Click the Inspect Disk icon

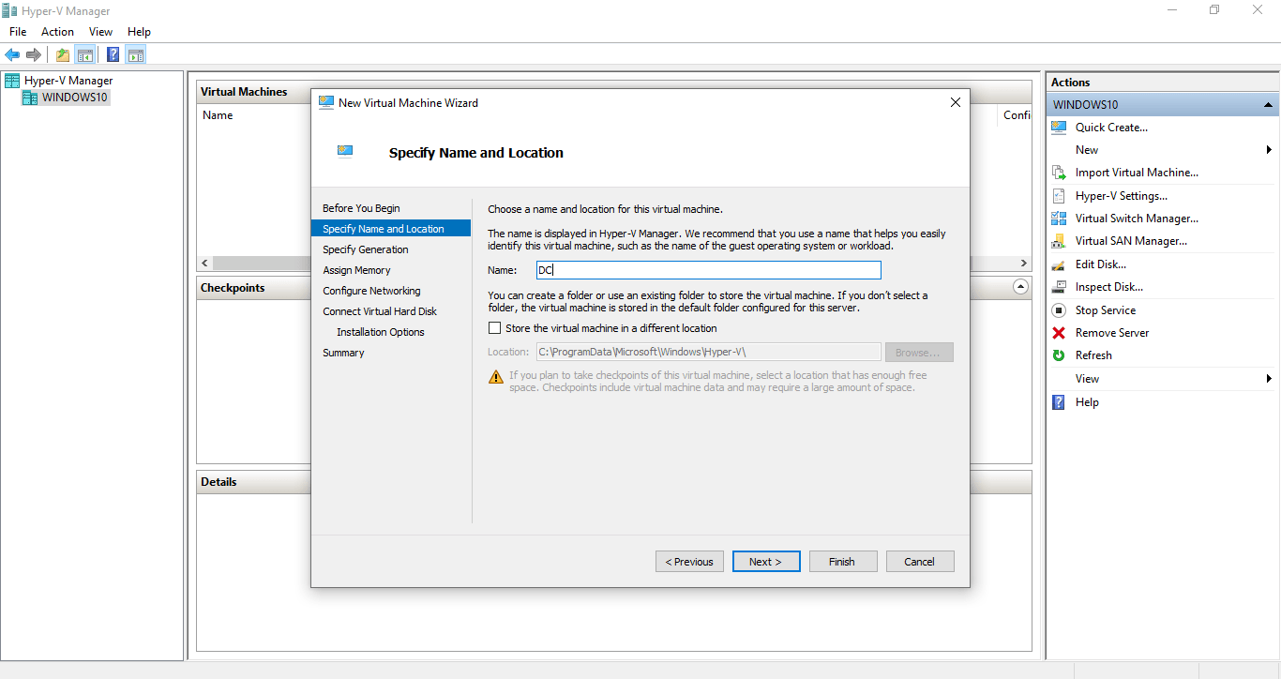point(1060,287)
